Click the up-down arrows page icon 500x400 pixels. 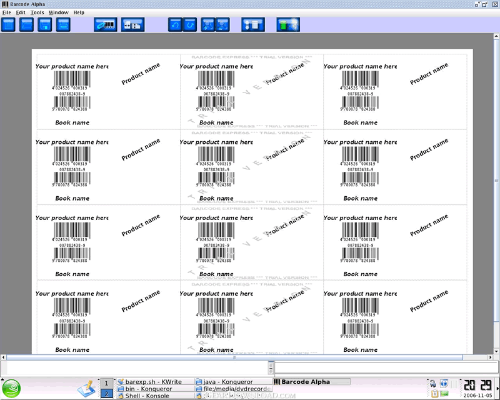pyautogui.click(x=253, y=24)
